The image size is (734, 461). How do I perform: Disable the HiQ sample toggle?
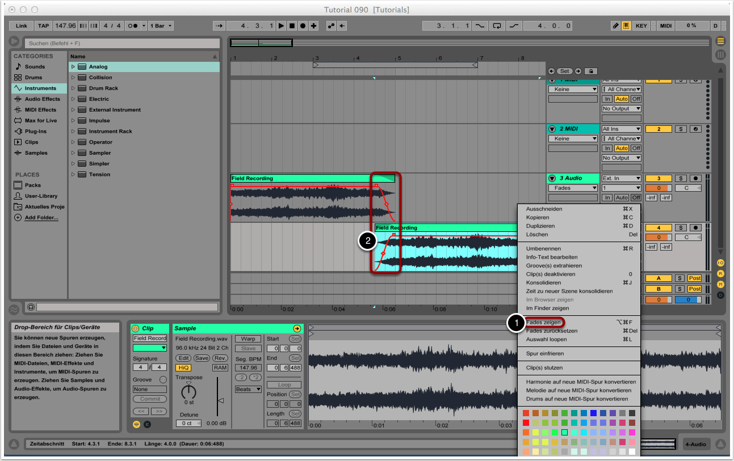(183, 367)
